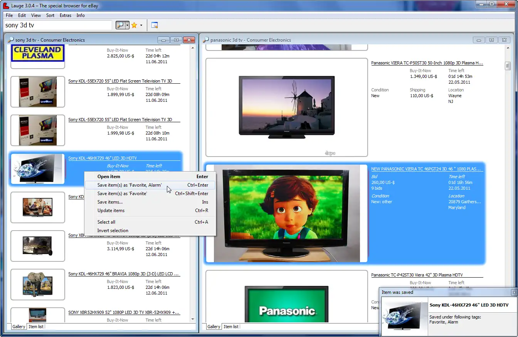The height and width of the screenshot is (337, 518).
Task: Restore the 'sony 3d tv' child window
Action: [176, 40]
